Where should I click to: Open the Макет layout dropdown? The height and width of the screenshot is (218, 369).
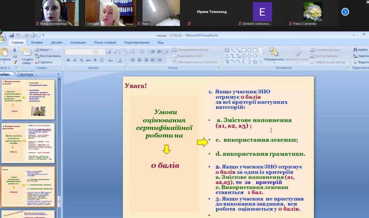44,50
